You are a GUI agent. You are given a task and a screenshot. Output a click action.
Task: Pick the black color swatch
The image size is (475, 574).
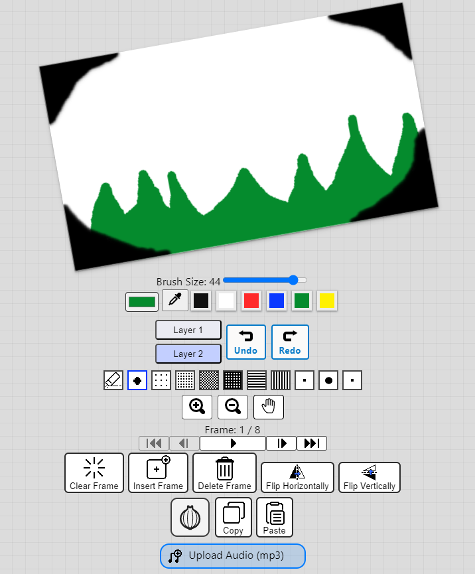point(201,301)
